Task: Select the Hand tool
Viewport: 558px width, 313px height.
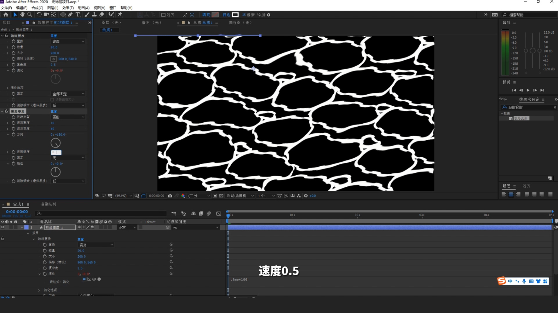Action: [x=22, y=14]
